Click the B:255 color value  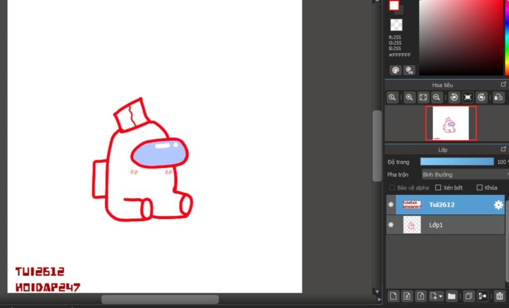395,48
